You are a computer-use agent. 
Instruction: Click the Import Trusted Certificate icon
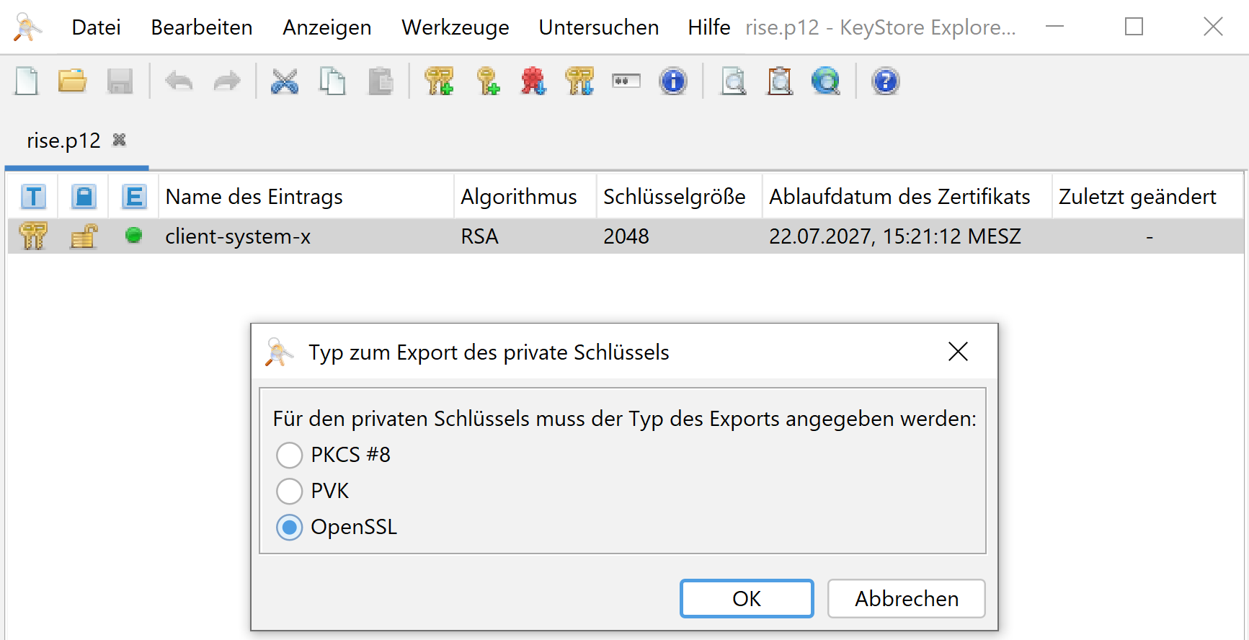click(533, 81)
